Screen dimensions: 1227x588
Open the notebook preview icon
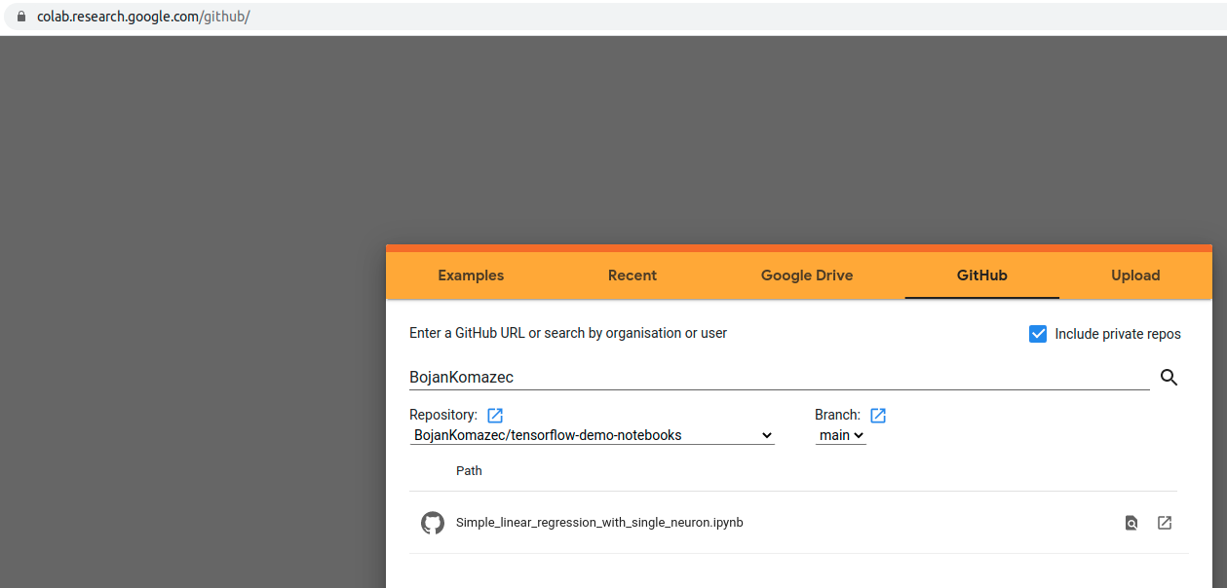coord(1131,523)
